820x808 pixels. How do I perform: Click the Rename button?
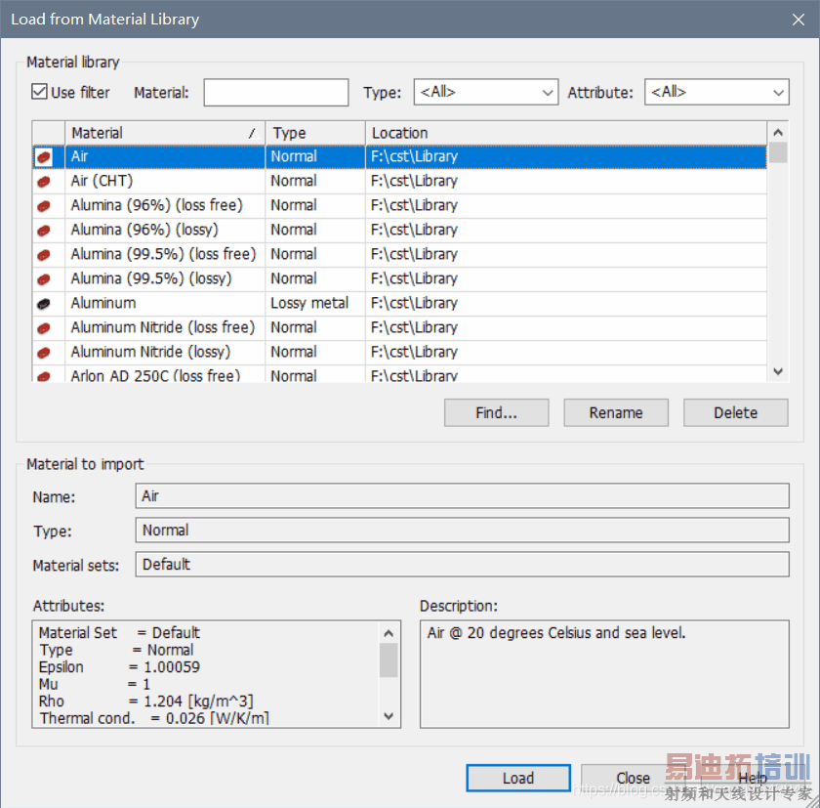[616, 413]
